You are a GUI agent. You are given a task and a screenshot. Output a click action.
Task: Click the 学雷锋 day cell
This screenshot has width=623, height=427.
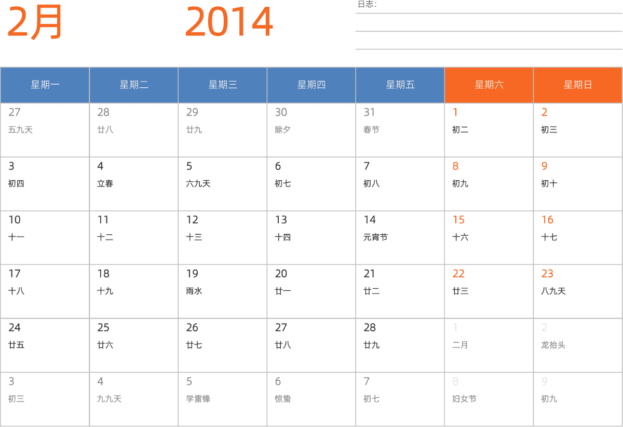223,399
